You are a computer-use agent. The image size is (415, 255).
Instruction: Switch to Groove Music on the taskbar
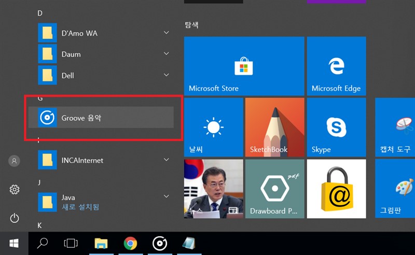160,244
